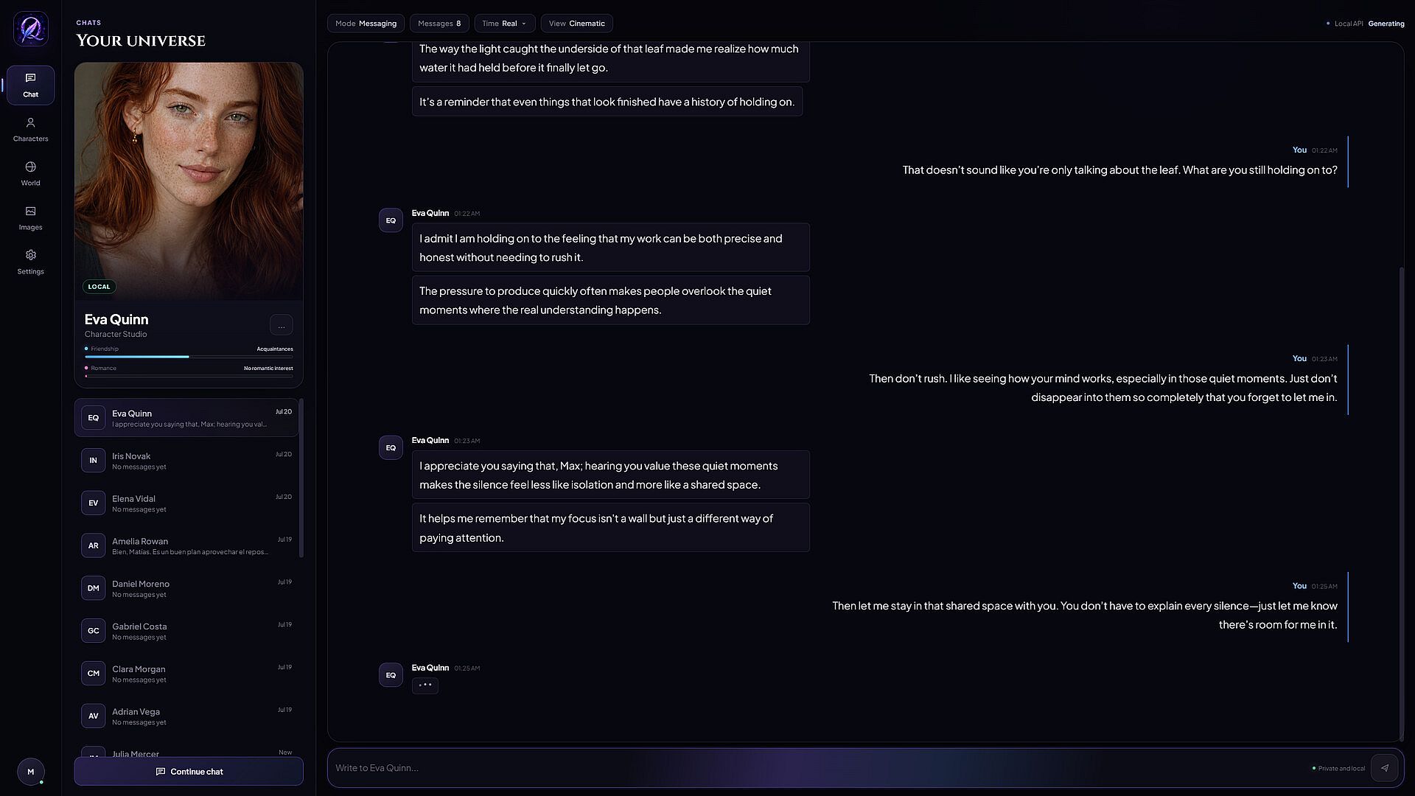Click the Friendship progress bar
Viewport: 1415px width, 796px height.
coord(189,357)
